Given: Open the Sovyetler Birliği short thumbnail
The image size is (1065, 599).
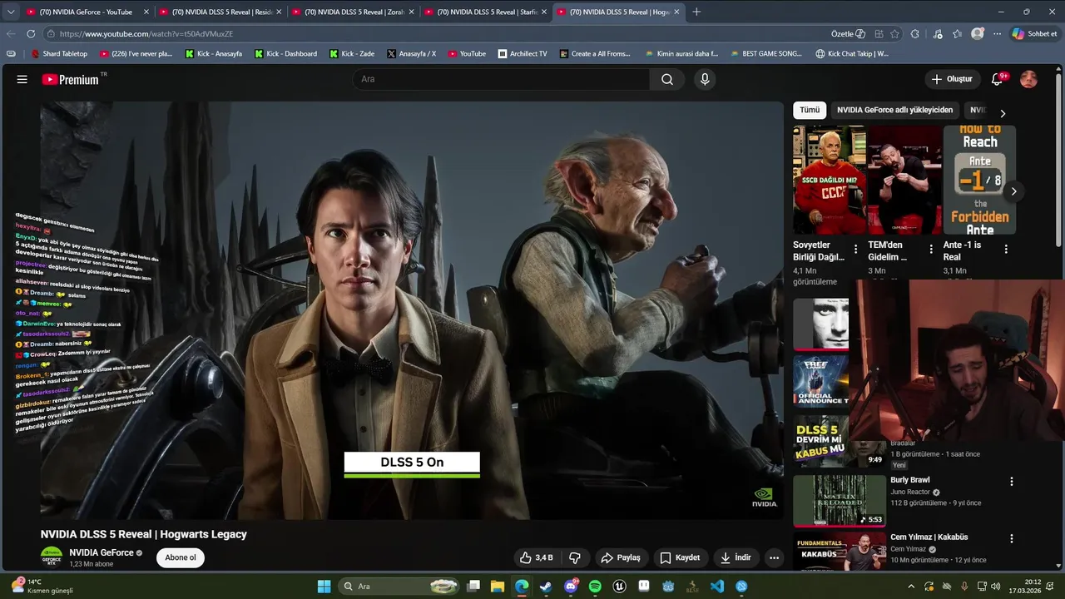Looking at the screenshot, I should (x=830, y=180).
